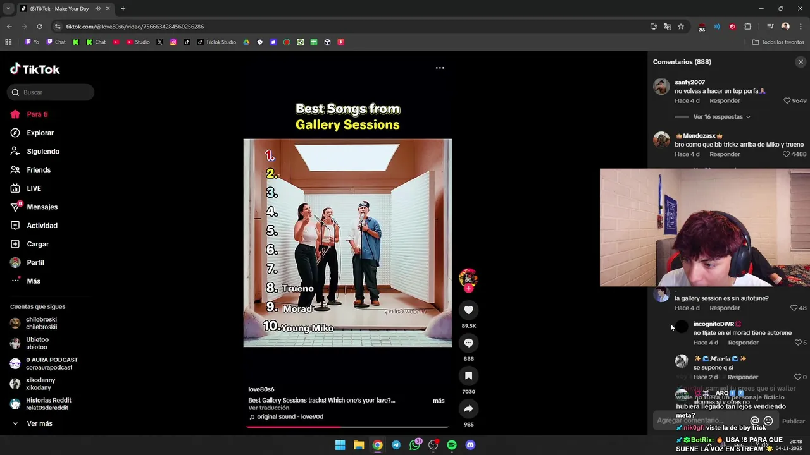The height and width of the screenshot is (455, 810).
Task: Go back with the browser back arrow
Action: tap(9, 27)
